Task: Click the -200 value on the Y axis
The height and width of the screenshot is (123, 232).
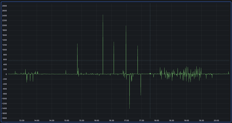Action: 5,79
